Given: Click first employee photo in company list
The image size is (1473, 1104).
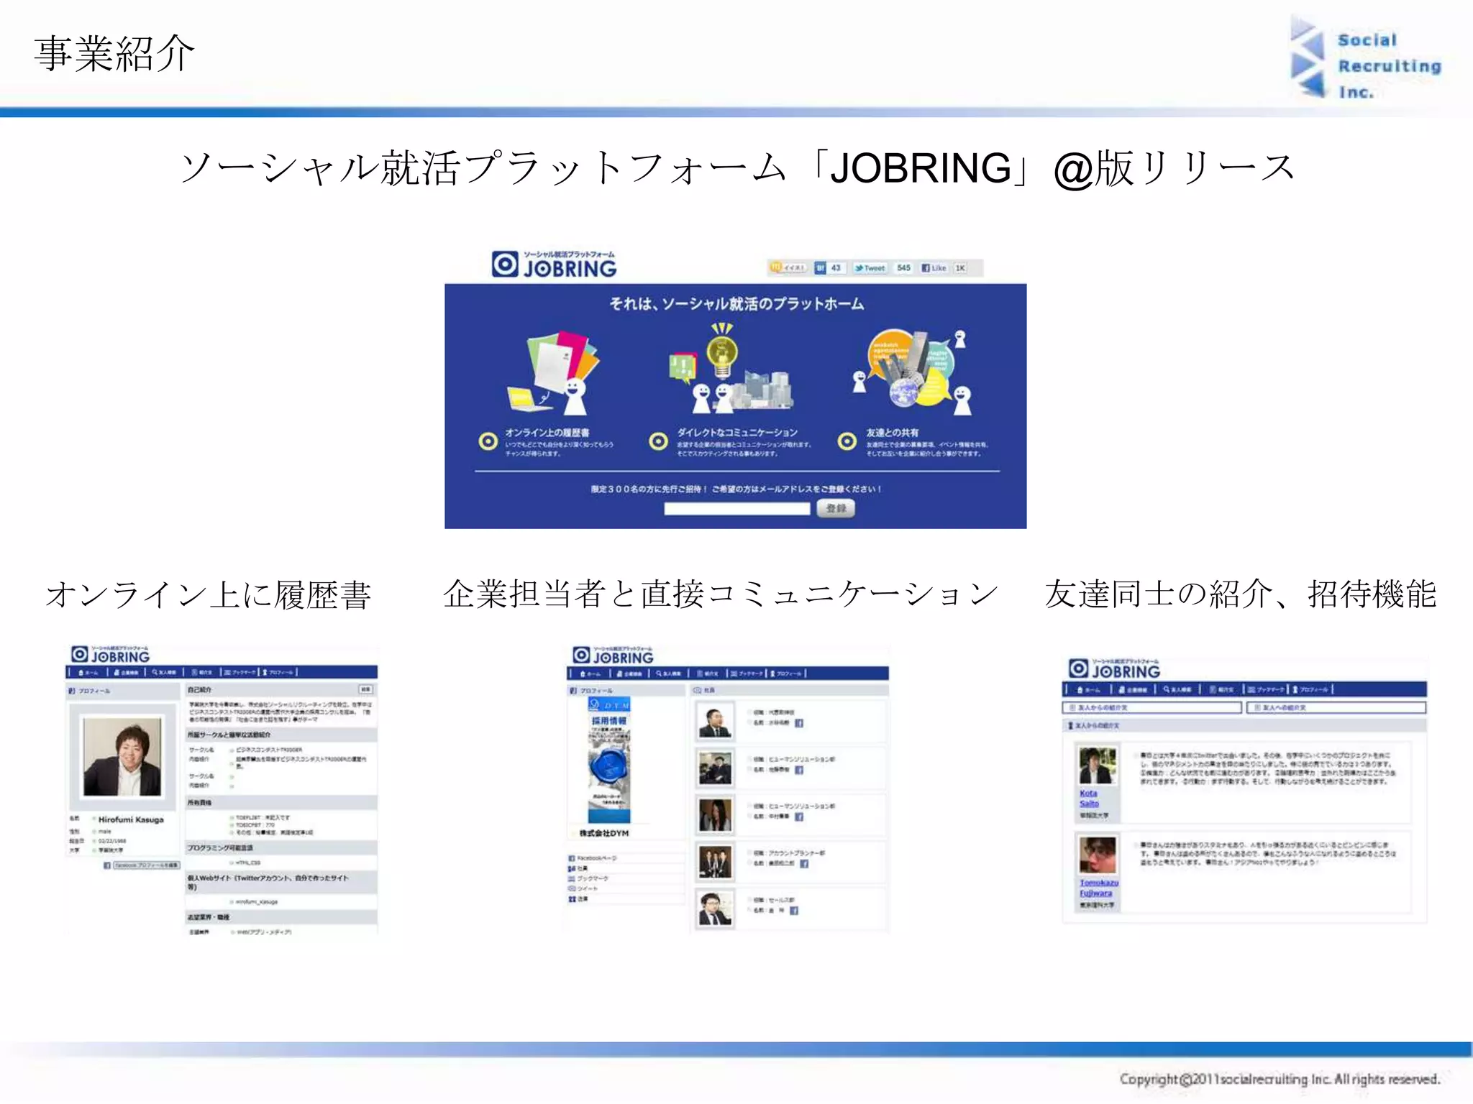Looking at the screenshot, I should pyautogui.click(x=715, y=722).
